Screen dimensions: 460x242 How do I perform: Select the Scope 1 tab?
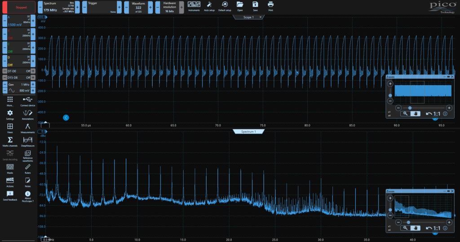click(248, 18)
